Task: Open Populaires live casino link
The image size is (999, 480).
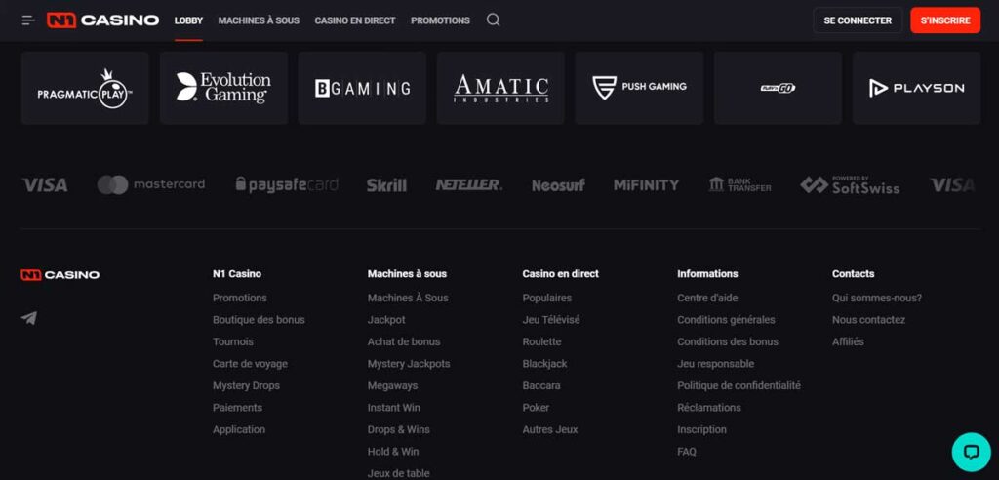Action: 547,298
